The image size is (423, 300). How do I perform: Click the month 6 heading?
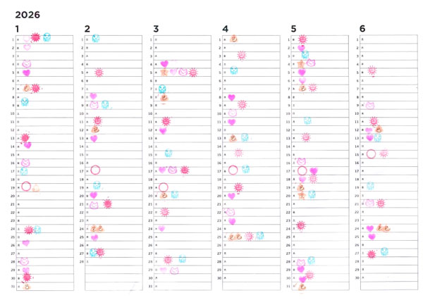coord(362,29)
